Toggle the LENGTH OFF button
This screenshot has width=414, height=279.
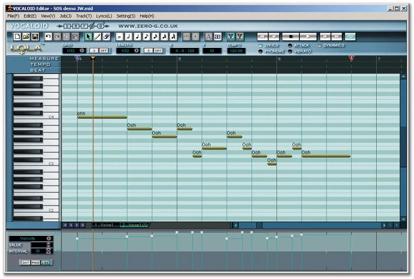158,50
